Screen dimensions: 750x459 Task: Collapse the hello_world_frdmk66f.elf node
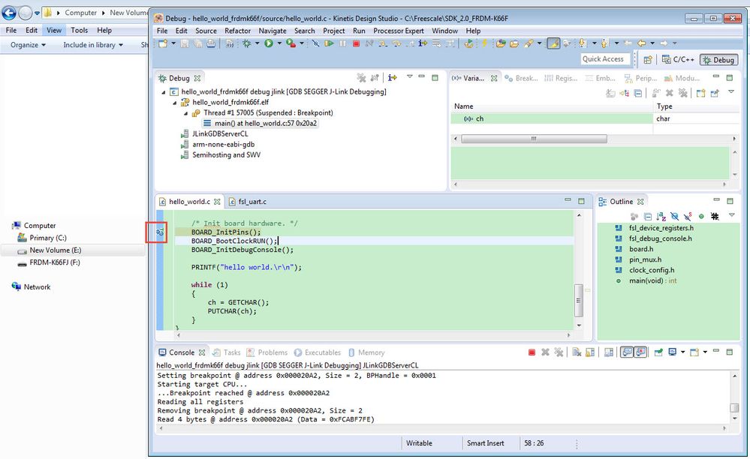pyautogui.click(x=175, y=102)
